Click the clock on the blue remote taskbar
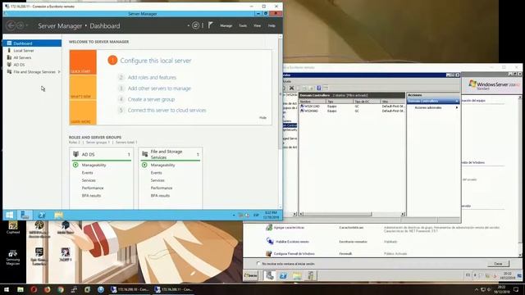Viewport: 525px width, 295px height. click(x=271, y=215)
